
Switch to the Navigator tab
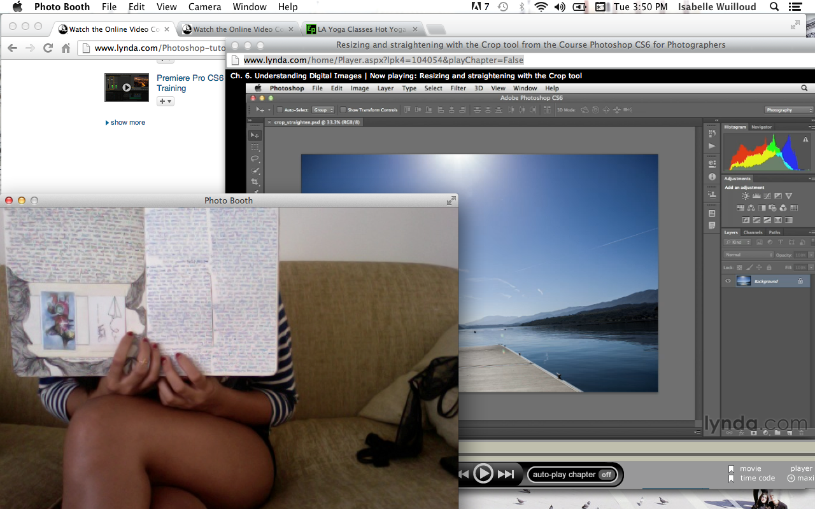[x=762, y=127]
